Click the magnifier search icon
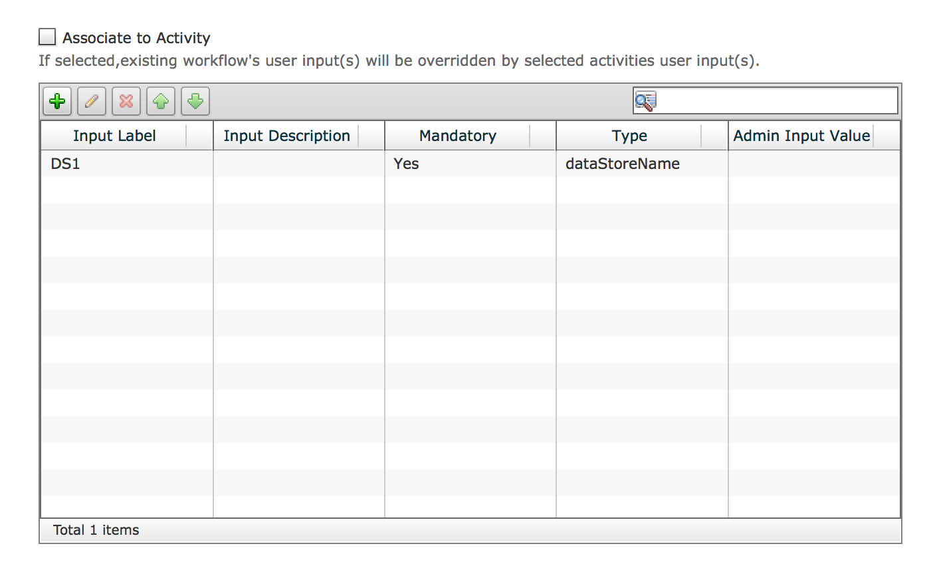 click(x=645, y=101)
